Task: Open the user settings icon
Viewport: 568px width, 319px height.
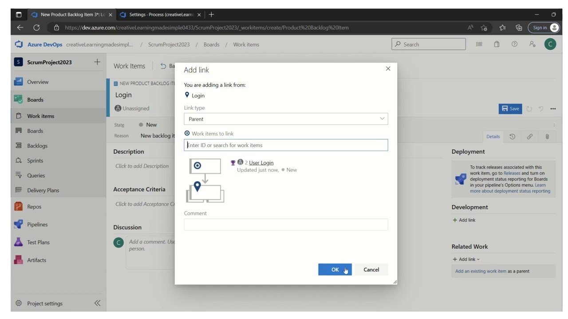Action: coord(532,44)
